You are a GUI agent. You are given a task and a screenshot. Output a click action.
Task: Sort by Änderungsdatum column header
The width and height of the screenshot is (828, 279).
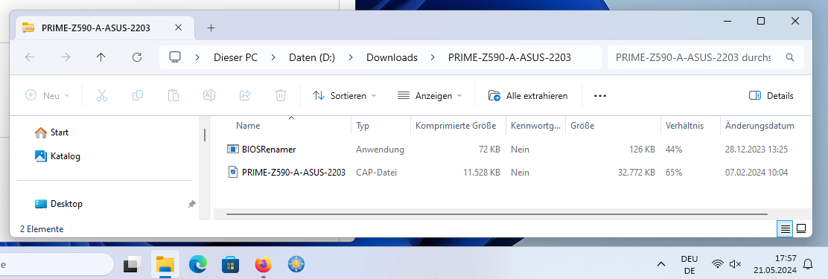(x=760, y=126)
